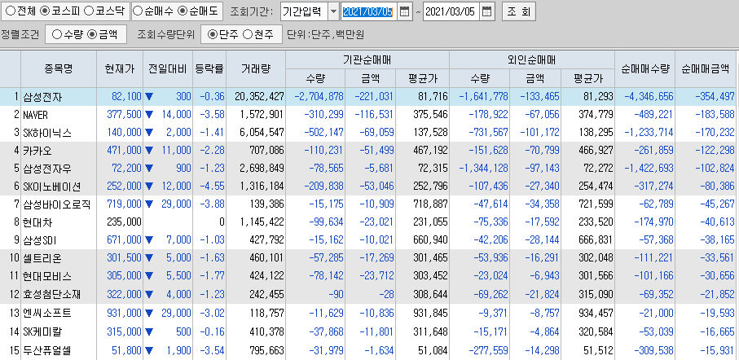
Task: Sort by 거래량 column header
Action: point(256,68)
